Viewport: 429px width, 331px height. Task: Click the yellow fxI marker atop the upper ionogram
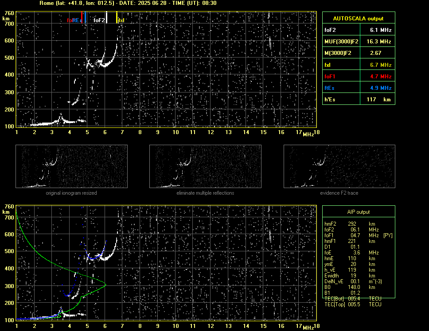117,17
